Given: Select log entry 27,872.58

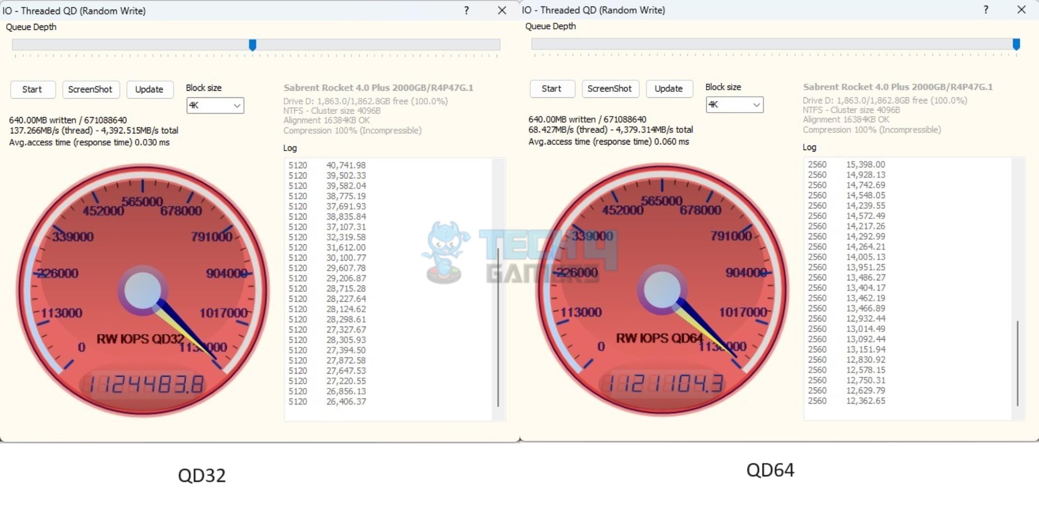Looking at the screenshot, I should pyautogui.click(x=346, y=360).
